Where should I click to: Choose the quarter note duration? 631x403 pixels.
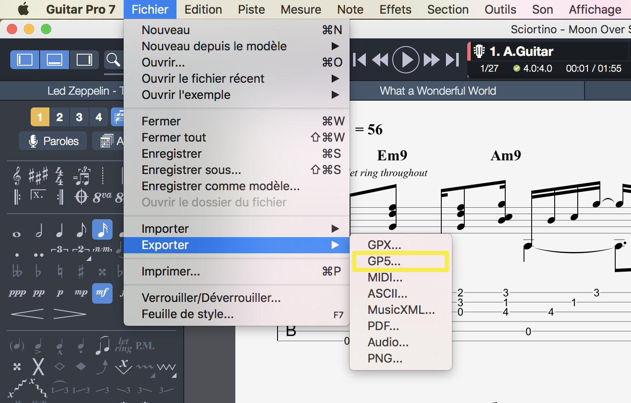click(x=60, y=230)
